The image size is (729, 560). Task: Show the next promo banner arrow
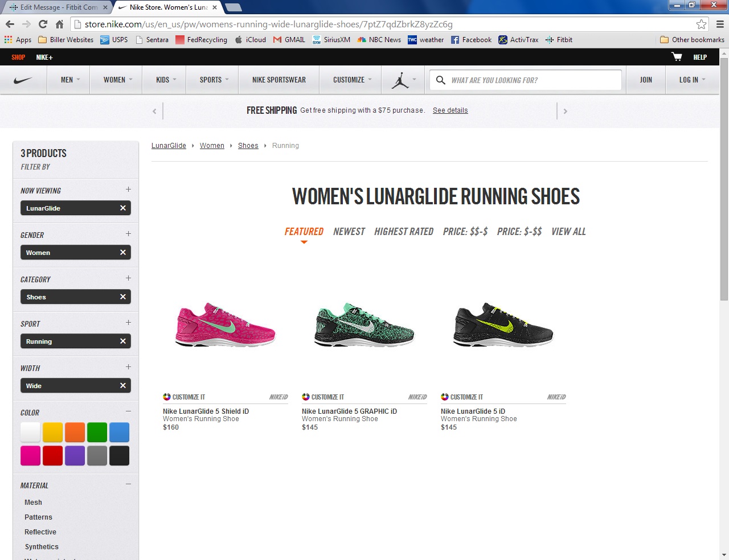point(565,111)
